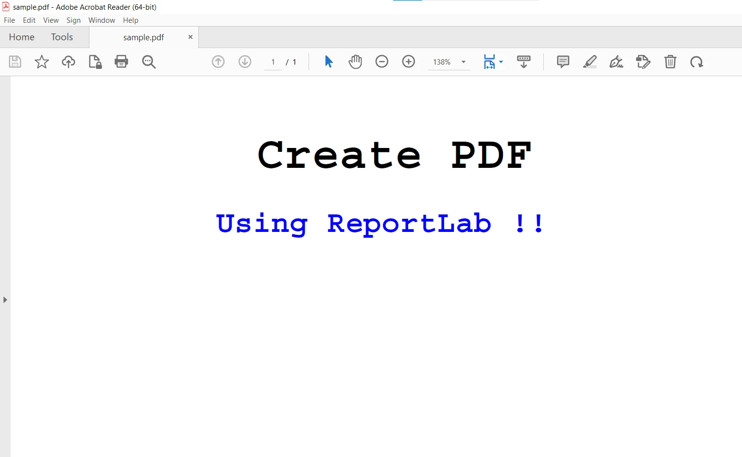Go to next page arrow
This screenshot has width=742, height=457.
[x=245, y=62]
